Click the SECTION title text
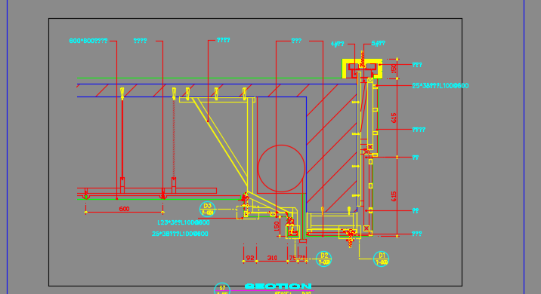Screen dimensions: 541x294 (278, 286)
